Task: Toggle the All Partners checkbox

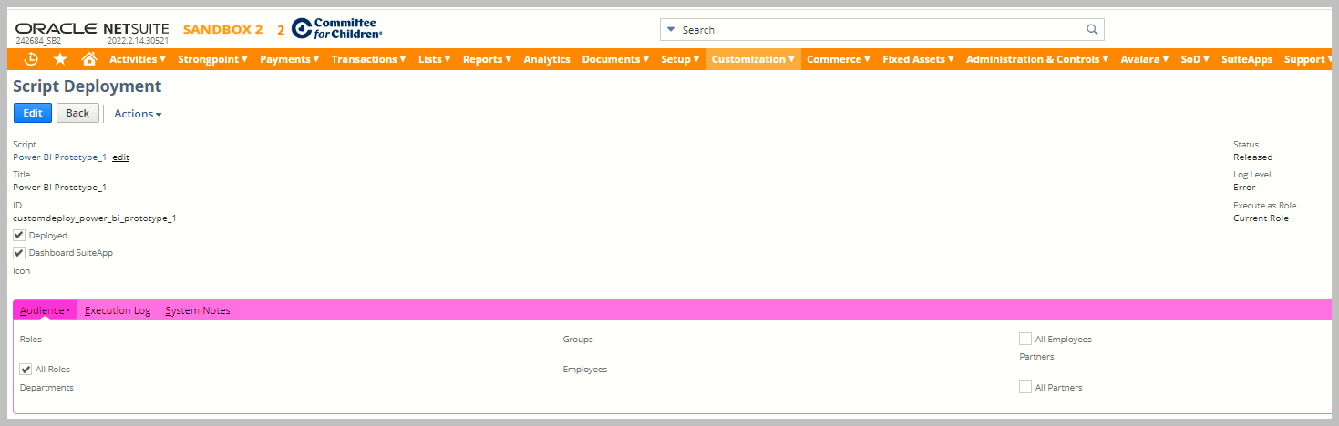Action: pyautogui.click(x=1025, y=387)
